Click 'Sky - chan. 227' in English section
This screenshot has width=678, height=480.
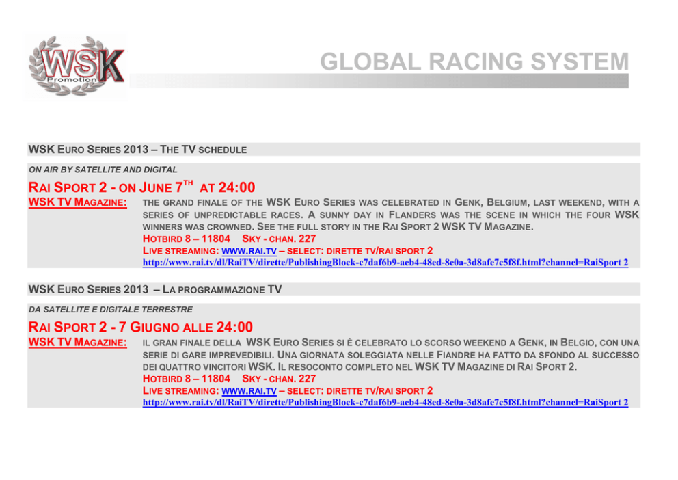(x=279, y=239)
